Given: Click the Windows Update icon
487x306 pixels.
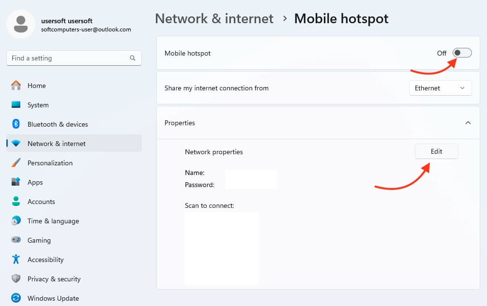Looking at the screenshot, I should coord(16,298).
